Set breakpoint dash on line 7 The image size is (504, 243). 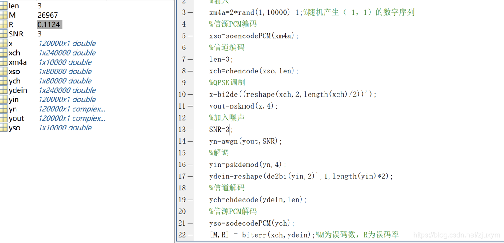190,60
